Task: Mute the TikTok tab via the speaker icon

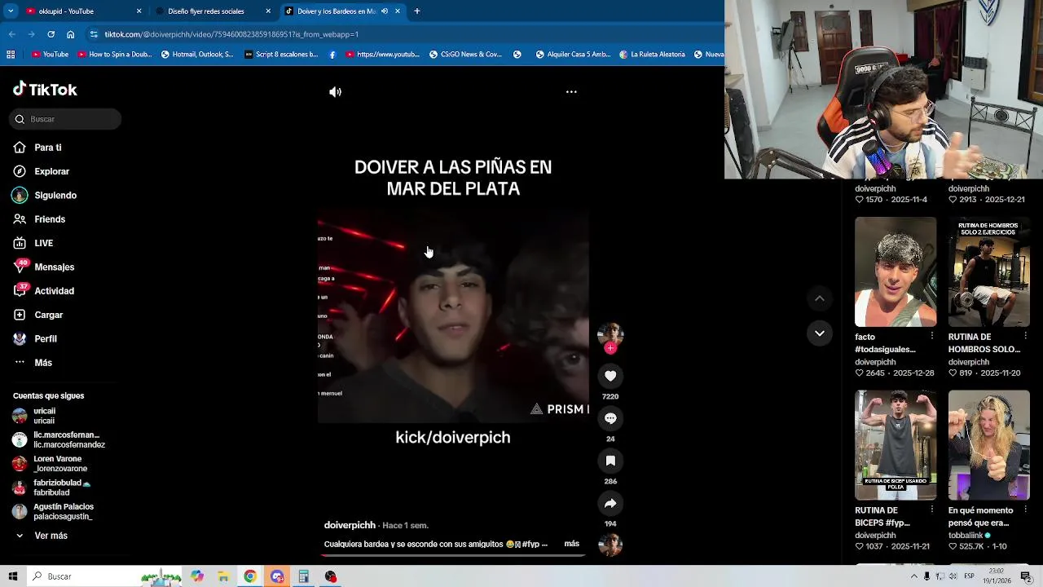Action: [x=385, y=11]
